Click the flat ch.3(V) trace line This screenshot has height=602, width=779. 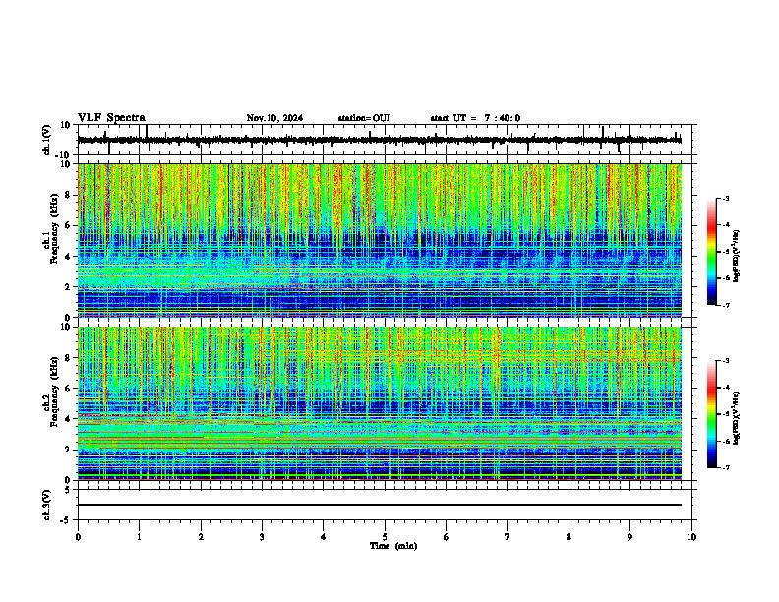(x=380, y=505)
